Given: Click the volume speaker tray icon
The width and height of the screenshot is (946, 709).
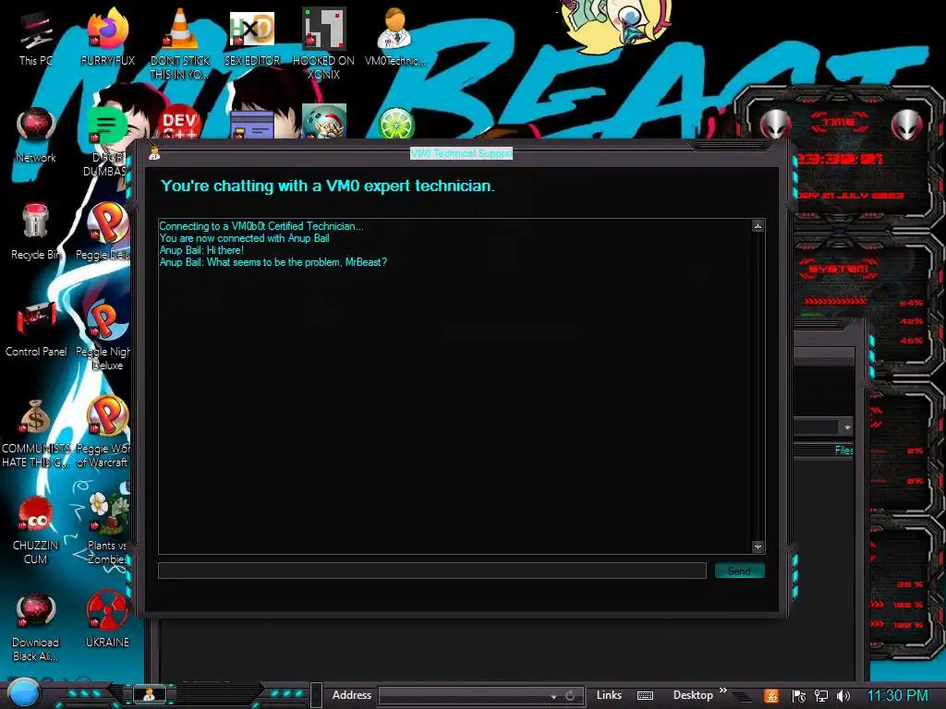Looking at the screenshot, I should (843, 696).
